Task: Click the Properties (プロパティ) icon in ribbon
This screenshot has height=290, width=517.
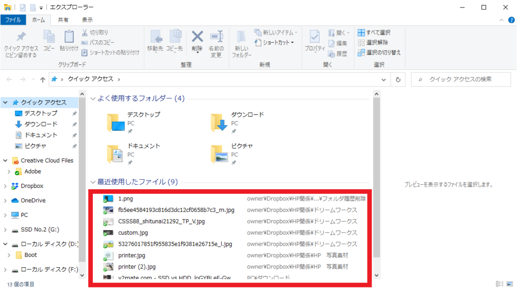Action: 315,36
